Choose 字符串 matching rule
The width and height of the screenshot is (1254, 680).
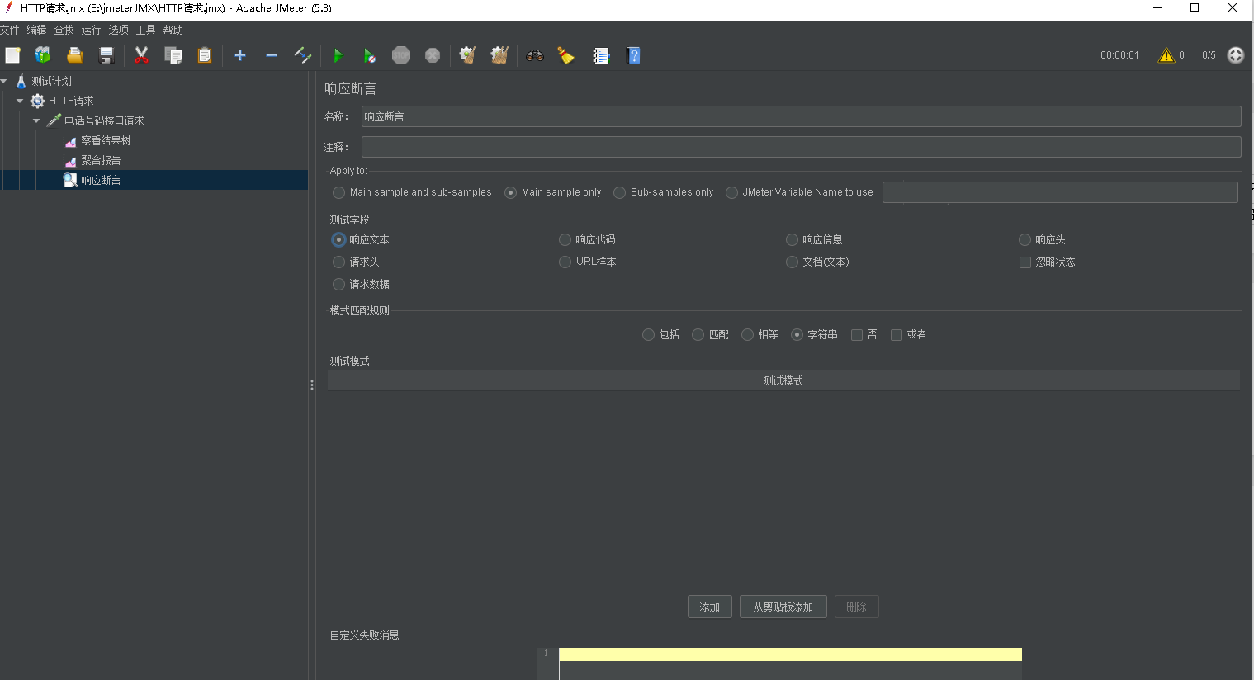point(814,334)
